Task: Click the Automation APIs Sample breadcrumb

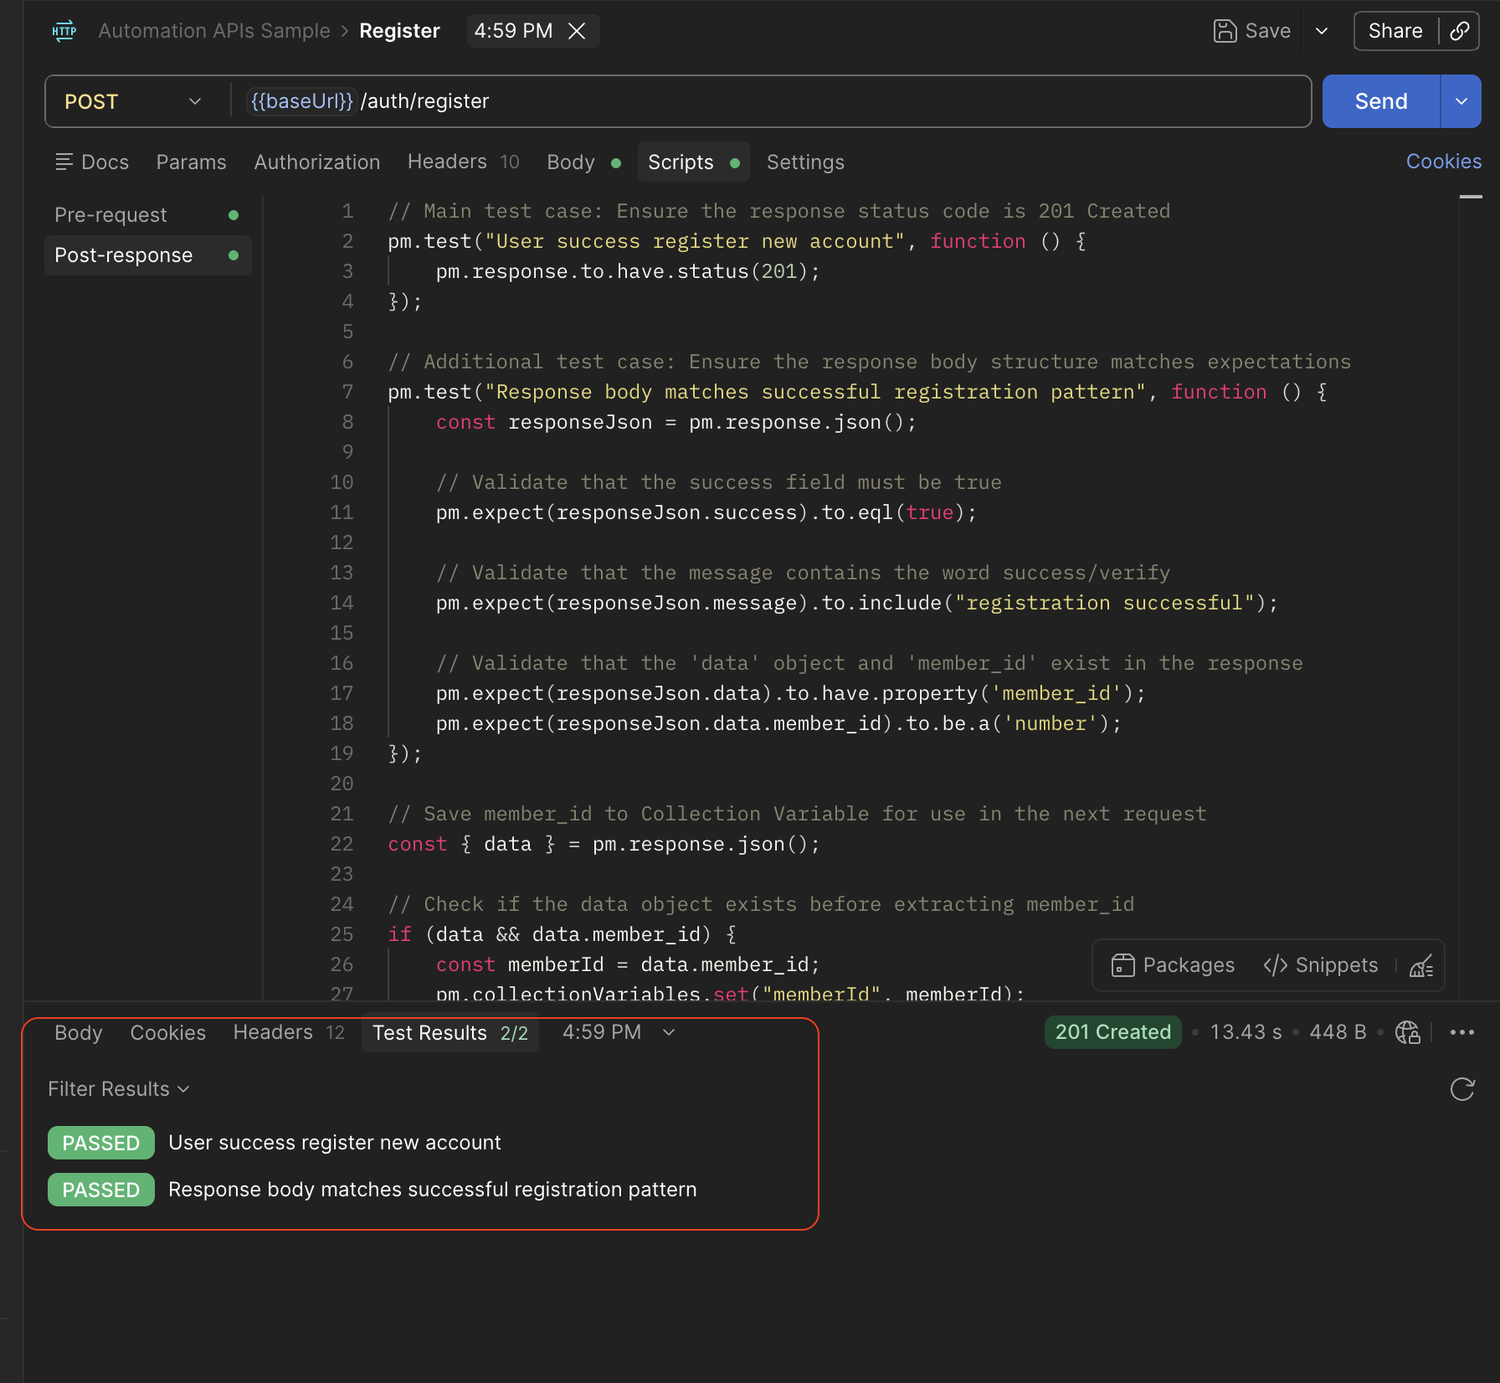Action: click(x=214, y=31)
